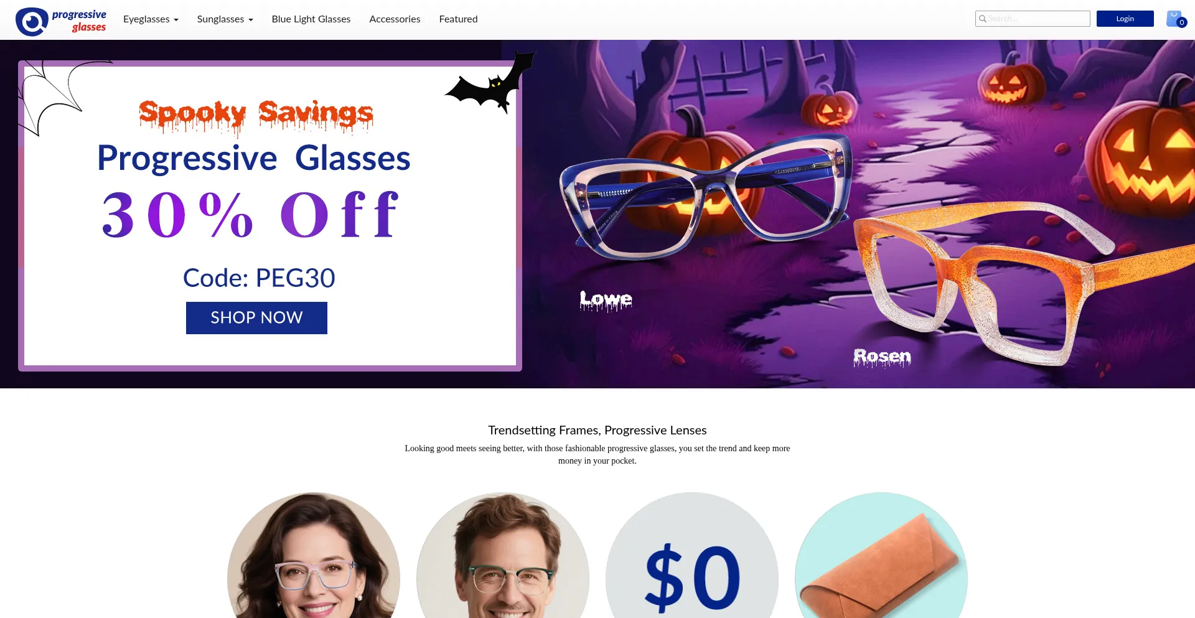Open the orange glasses case image

(881, 555)
